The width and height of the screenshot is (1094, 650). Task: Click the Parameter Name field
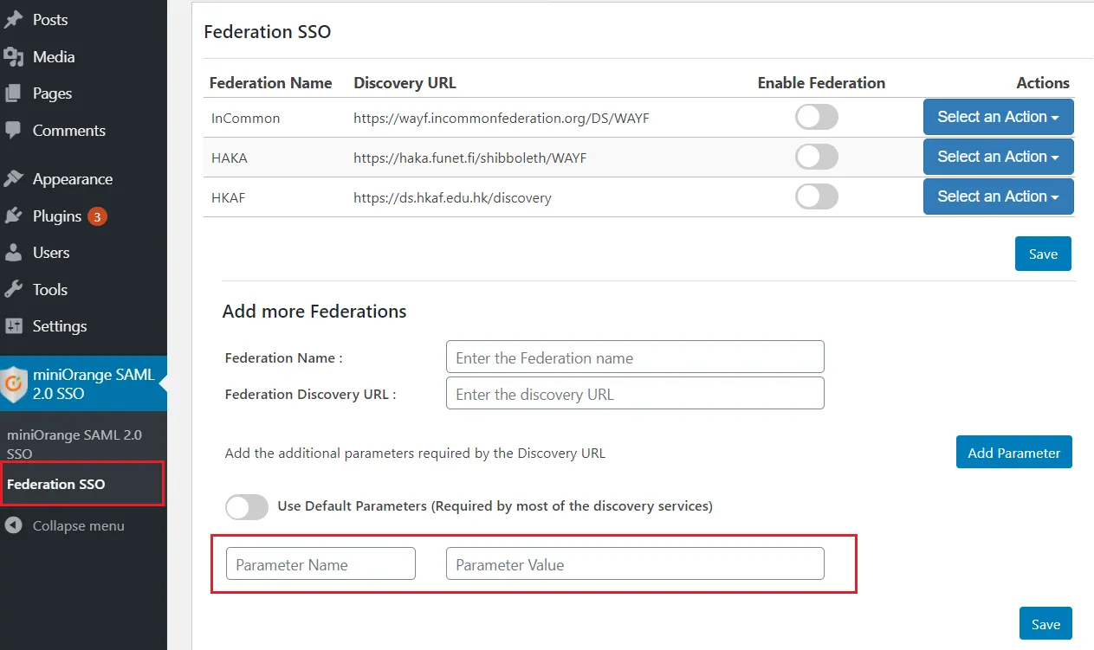[320, 563]
